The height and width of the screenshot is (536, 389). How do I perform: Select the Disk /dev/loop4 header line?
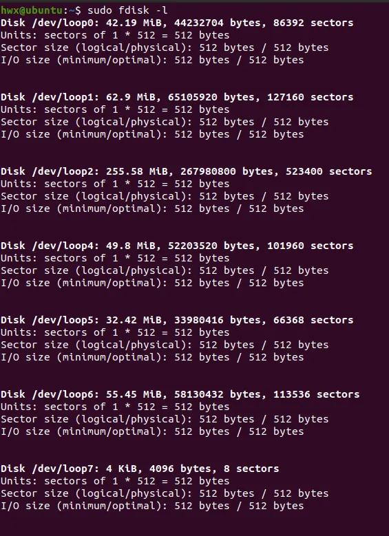(177, 246)
